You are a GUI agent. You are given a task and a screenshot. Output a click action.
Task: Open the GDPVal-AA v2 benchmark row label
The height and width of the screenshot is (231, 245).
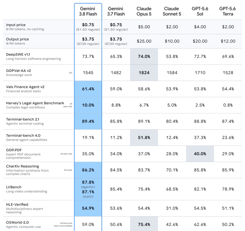click(18, 71)
